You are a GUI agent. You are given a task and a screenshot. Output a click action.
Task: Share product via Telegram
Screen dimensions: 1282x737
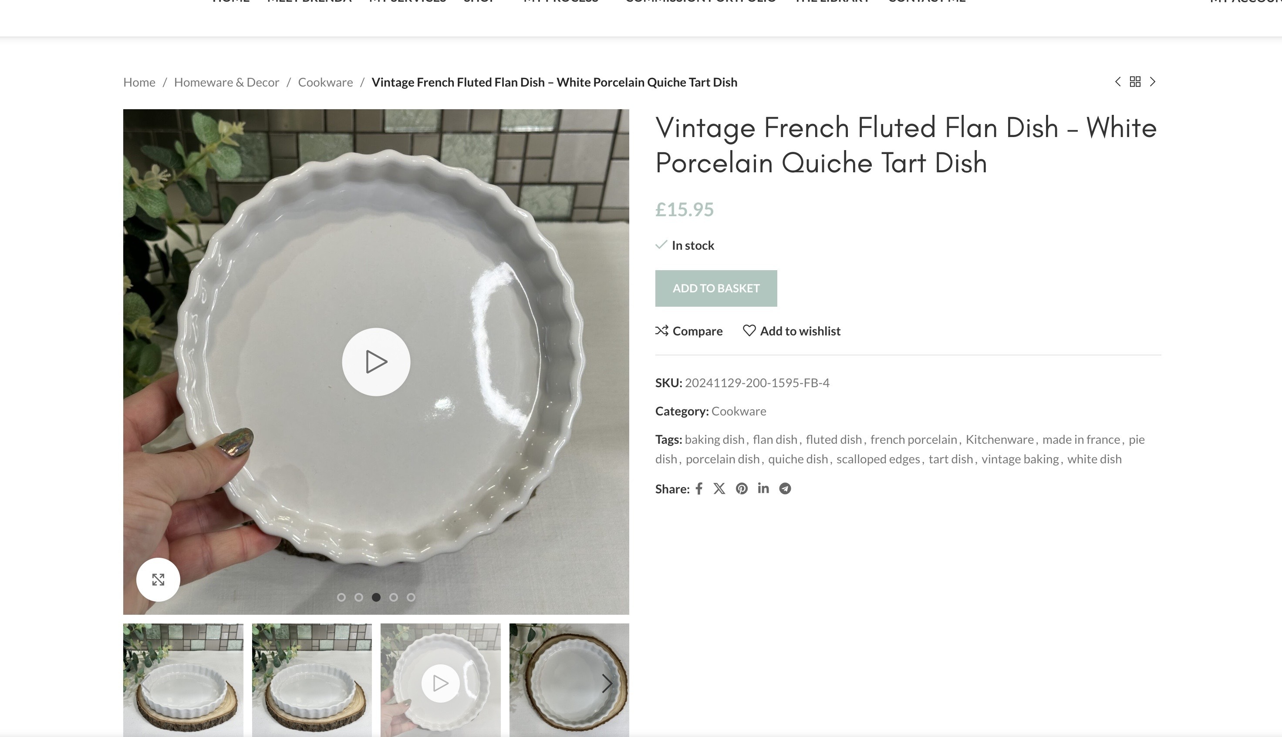pyautogui.click(x=785, y=489)
